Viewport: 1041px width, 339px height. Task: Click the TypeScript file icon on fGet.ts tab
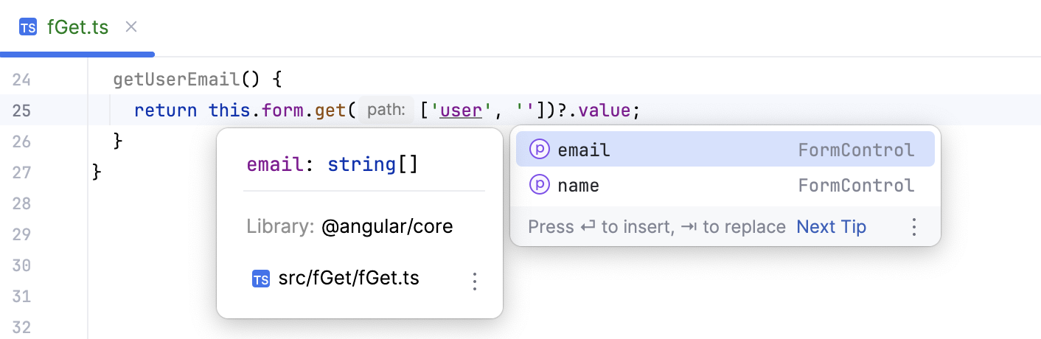[28, 28]
